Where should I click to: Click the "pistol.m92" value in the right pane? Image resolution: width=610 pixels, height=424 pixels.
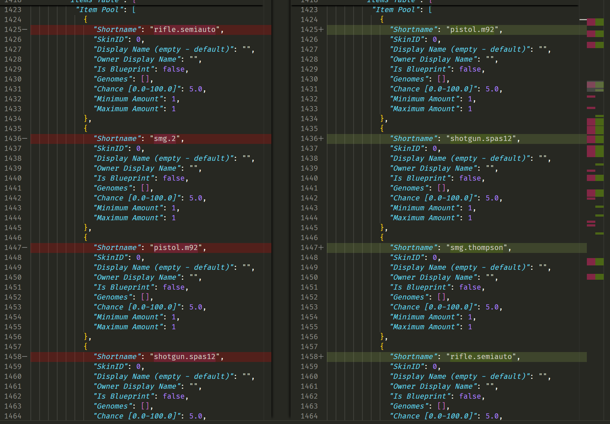click(472, 30)
